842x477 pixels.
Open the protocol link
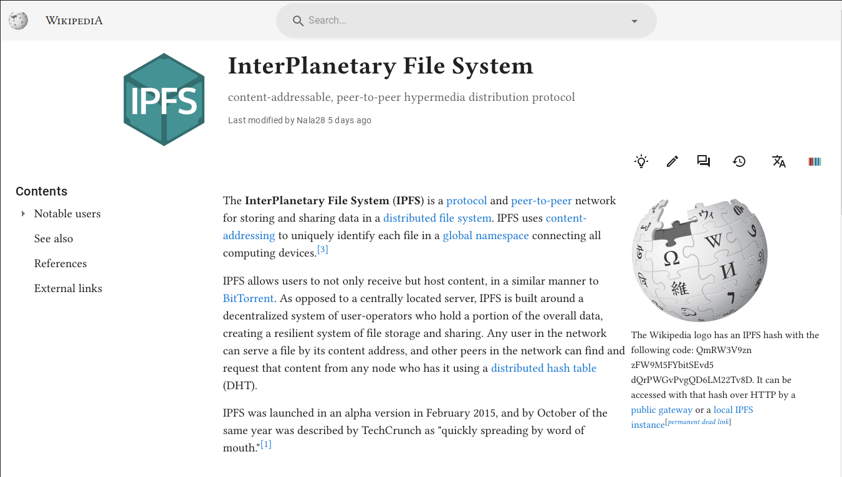[467, 201]
